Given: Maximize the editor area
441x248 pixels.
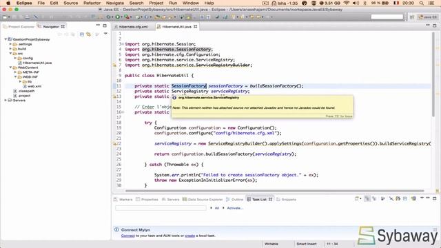Looking at the screenshot, I should pos(435,25).
